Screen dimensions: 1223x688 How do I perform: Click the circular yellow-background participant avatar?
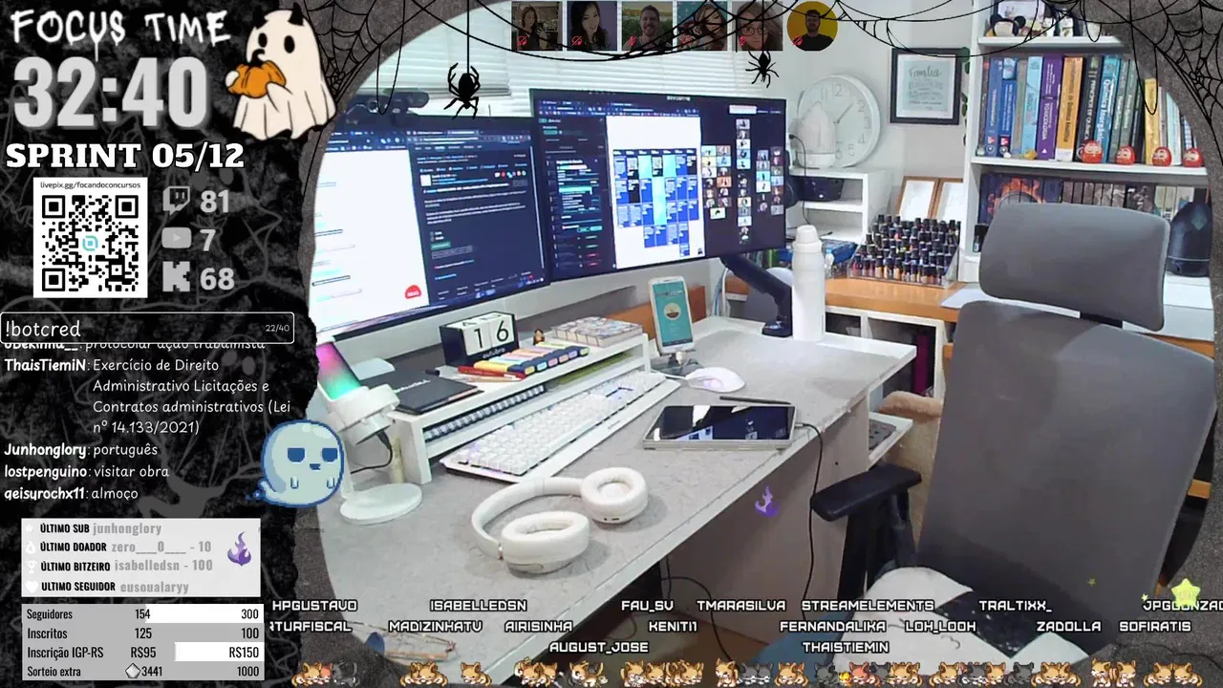[x=812, y=26]
